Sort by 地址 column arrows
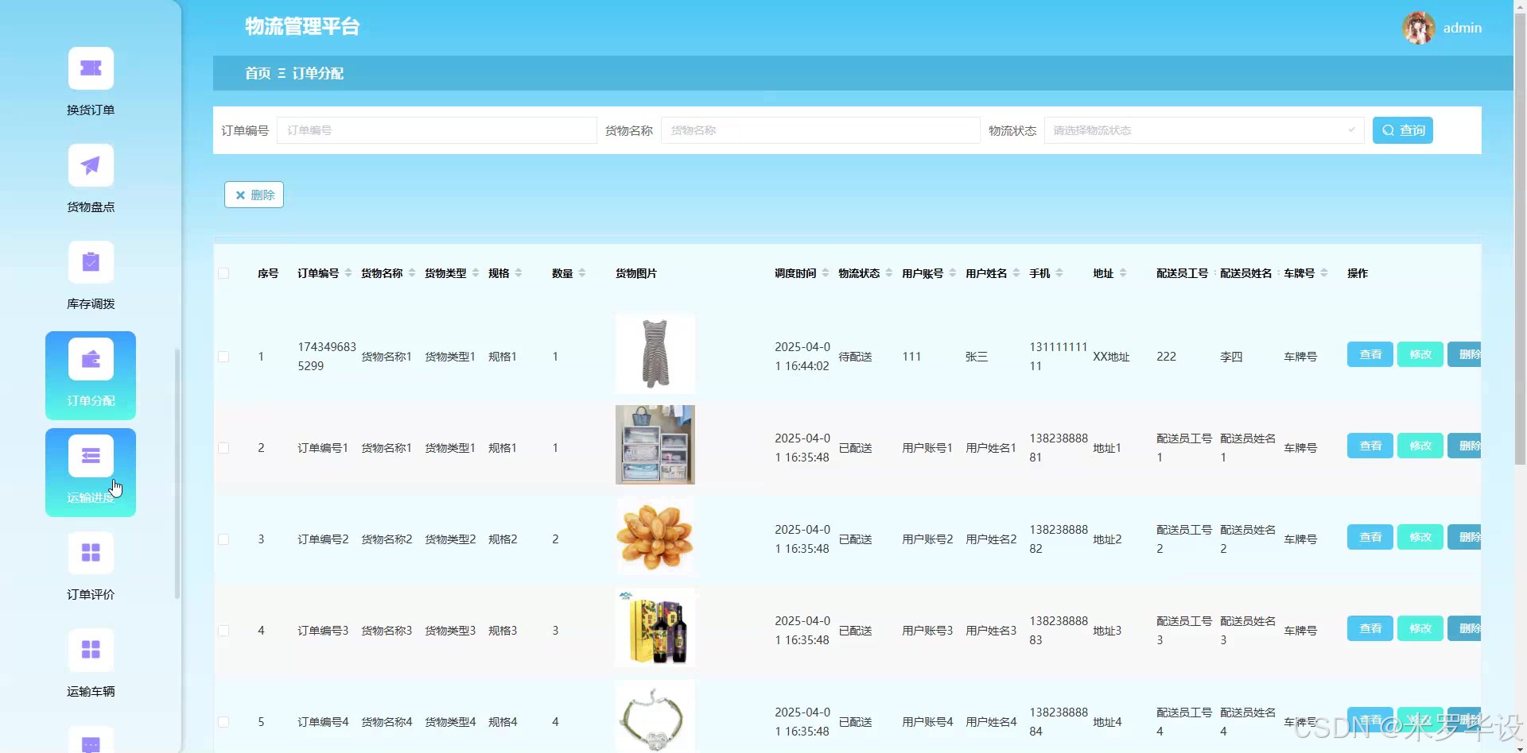Screen dimensions: 1527x753 point(1123,273)
